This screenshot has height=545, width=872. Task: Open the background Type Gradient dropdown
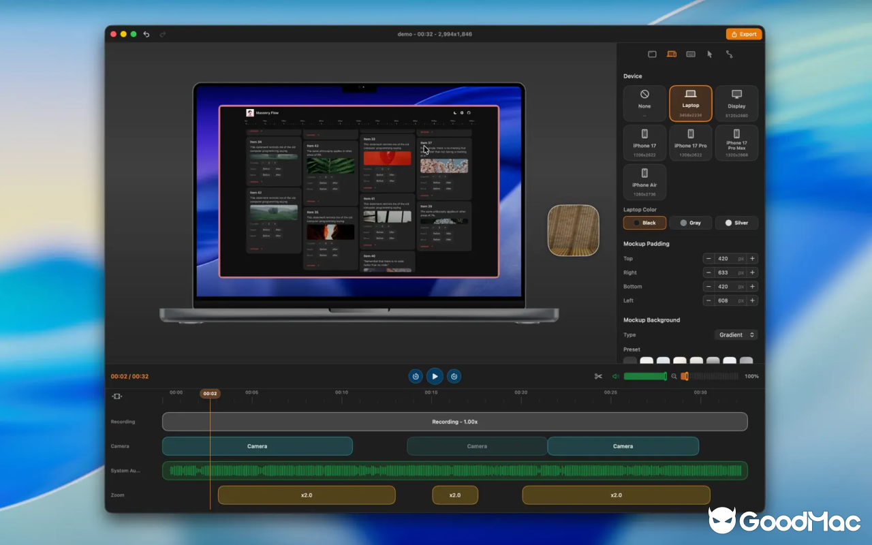tap(736, 334)
